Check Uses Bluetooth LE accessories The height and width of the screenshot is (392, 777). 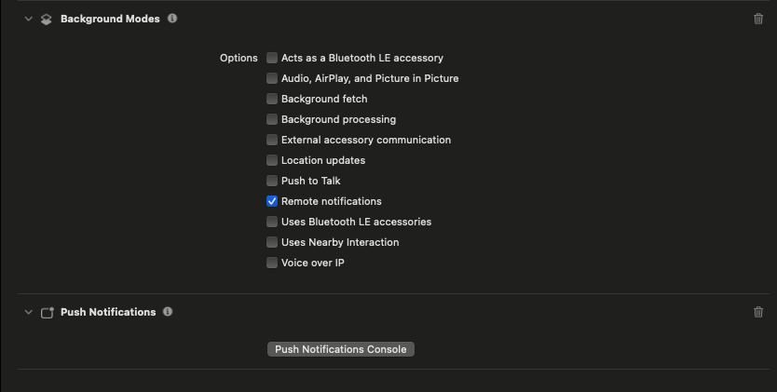pyautogui.click(x=272, y=222)
